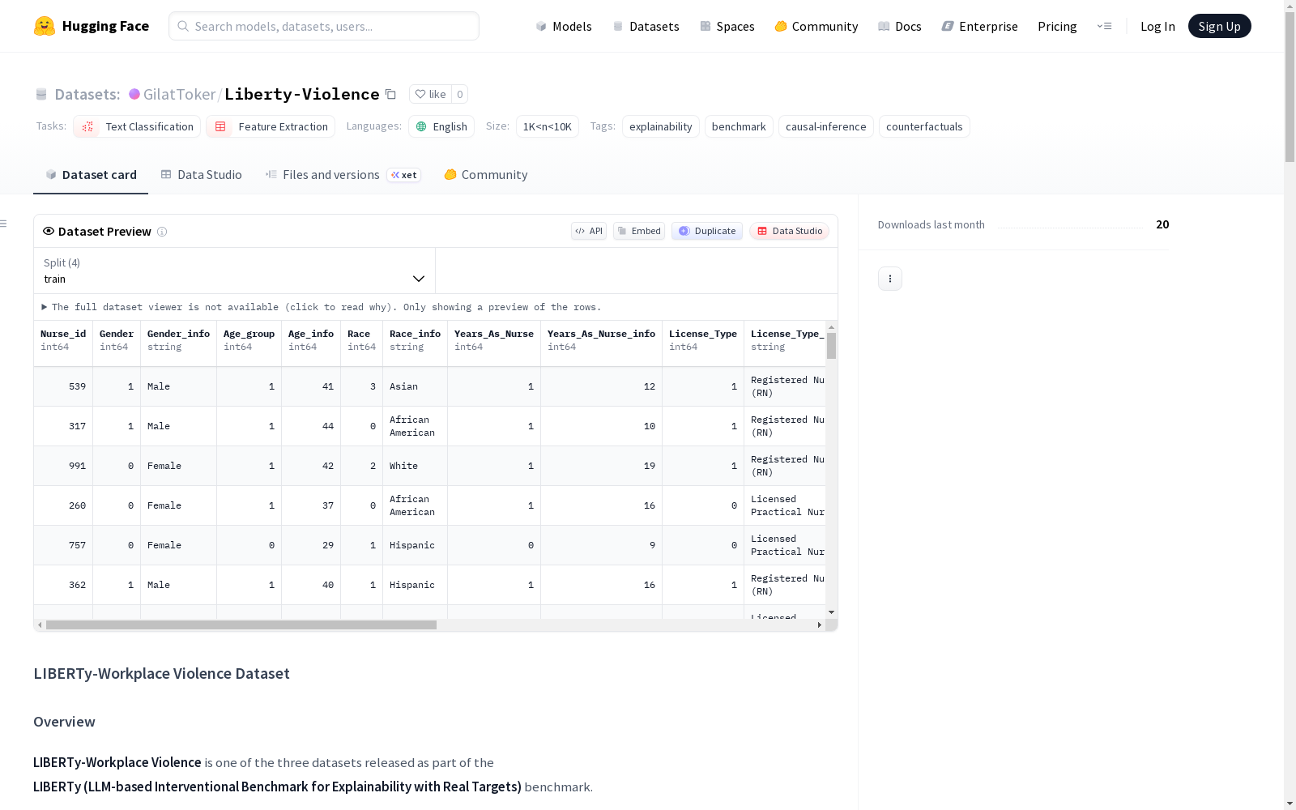This screenshot has width=1296, height=810.
Task: Open Spaces from the navbar
Action: coord(727,26)
